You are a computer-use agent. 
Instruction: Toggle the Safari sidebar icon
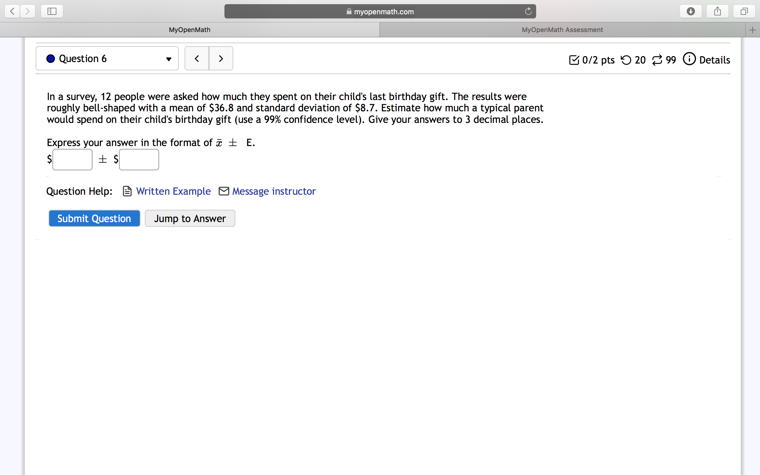[52, 12]
